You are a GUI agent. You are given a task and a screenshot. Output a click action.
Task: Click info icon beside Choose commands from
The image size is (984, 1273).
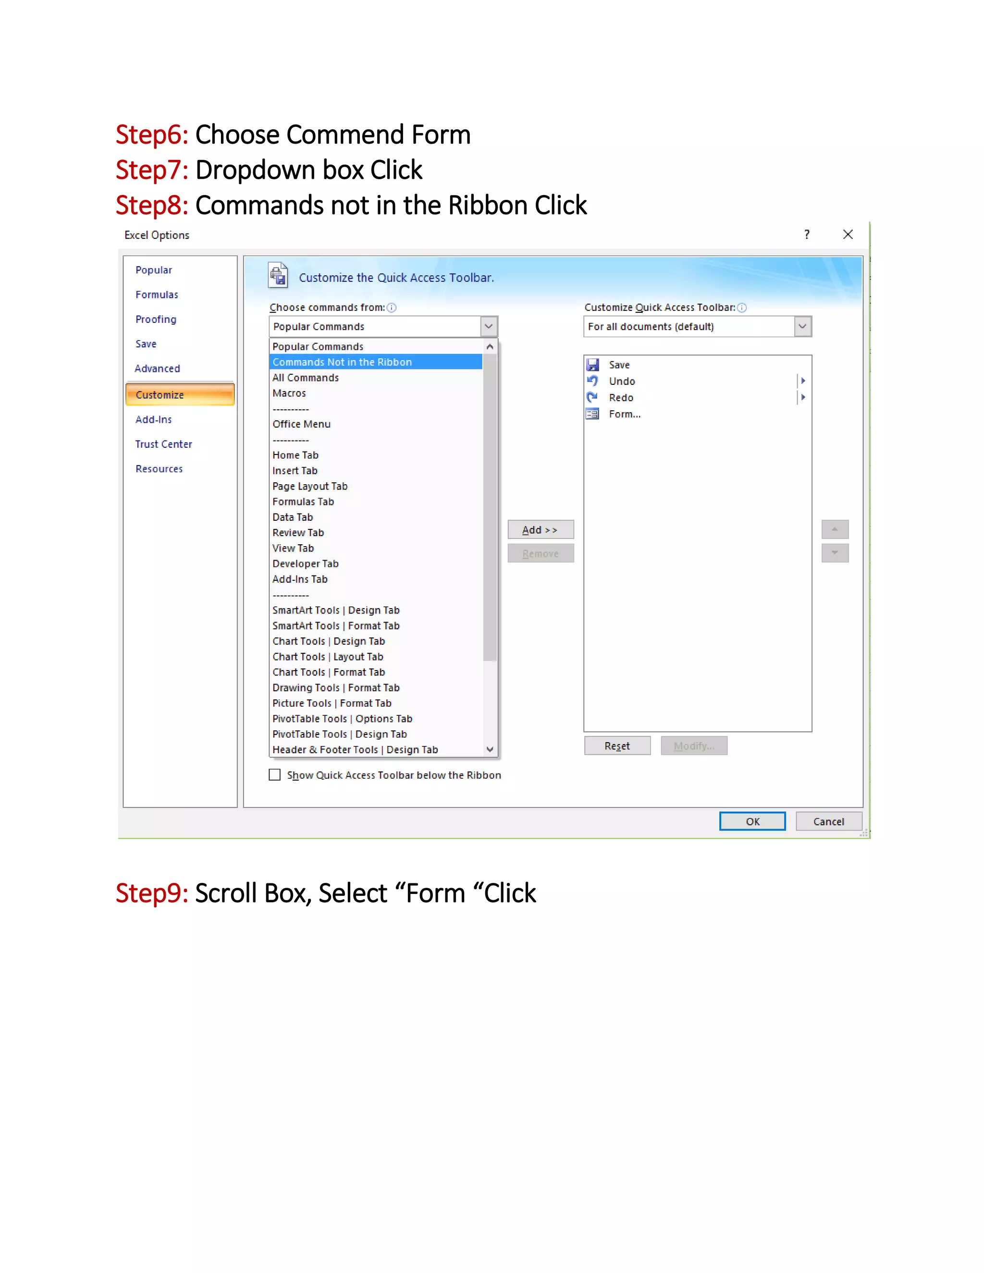[x=392, y=308]
